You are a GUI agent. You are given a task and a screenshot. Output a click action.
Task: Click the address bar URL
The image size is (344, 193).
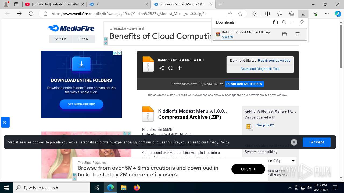coord(129,14)
